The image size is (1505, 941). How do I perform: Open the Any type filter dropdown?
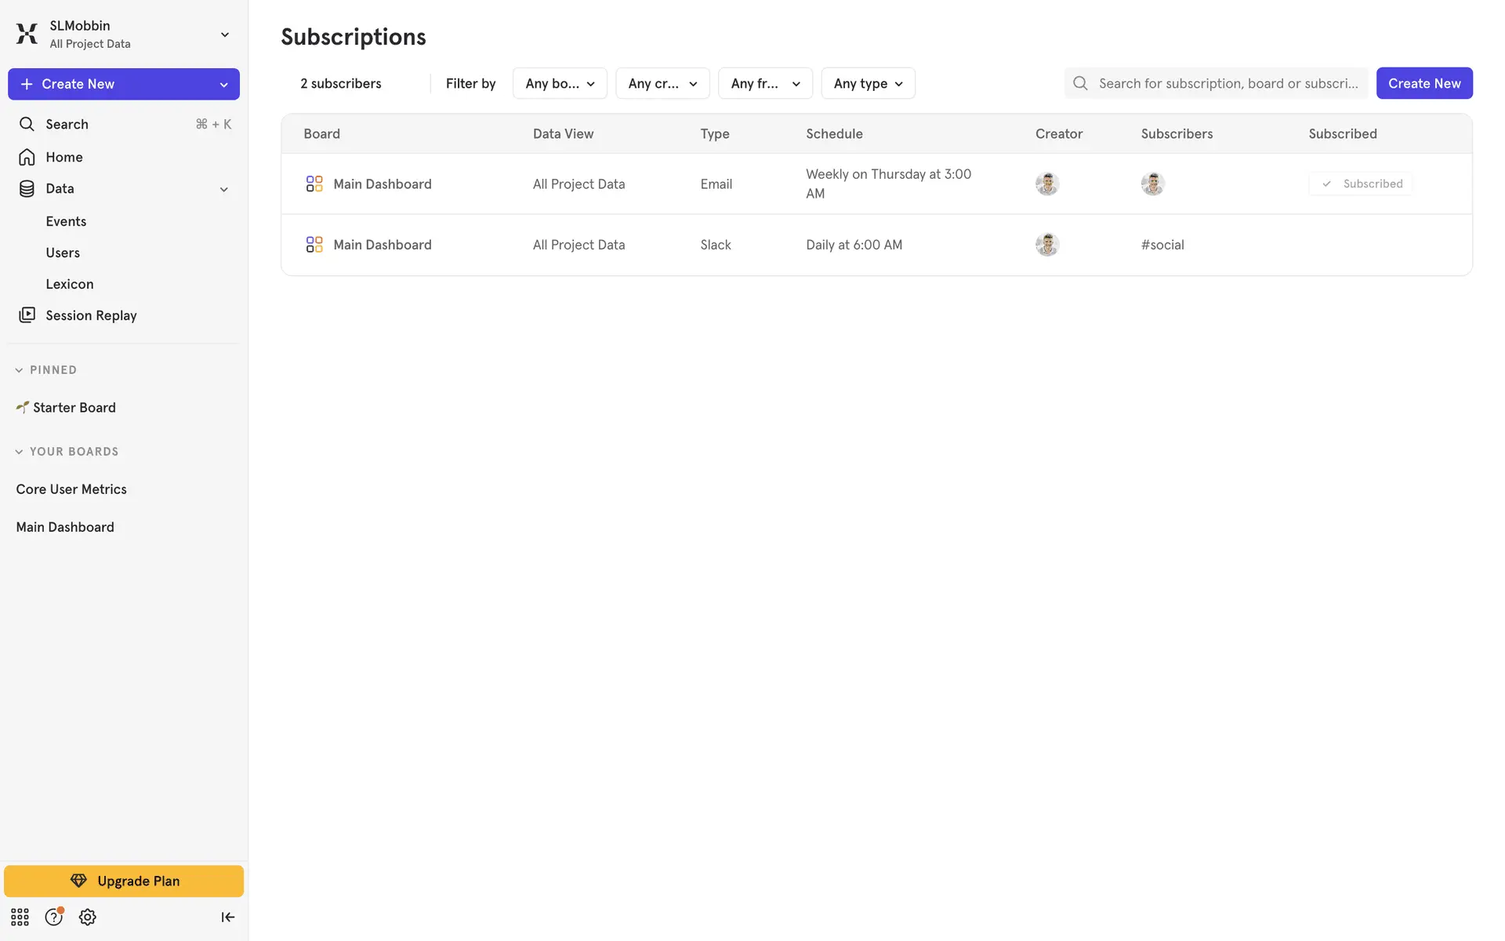tap(868, 83)
